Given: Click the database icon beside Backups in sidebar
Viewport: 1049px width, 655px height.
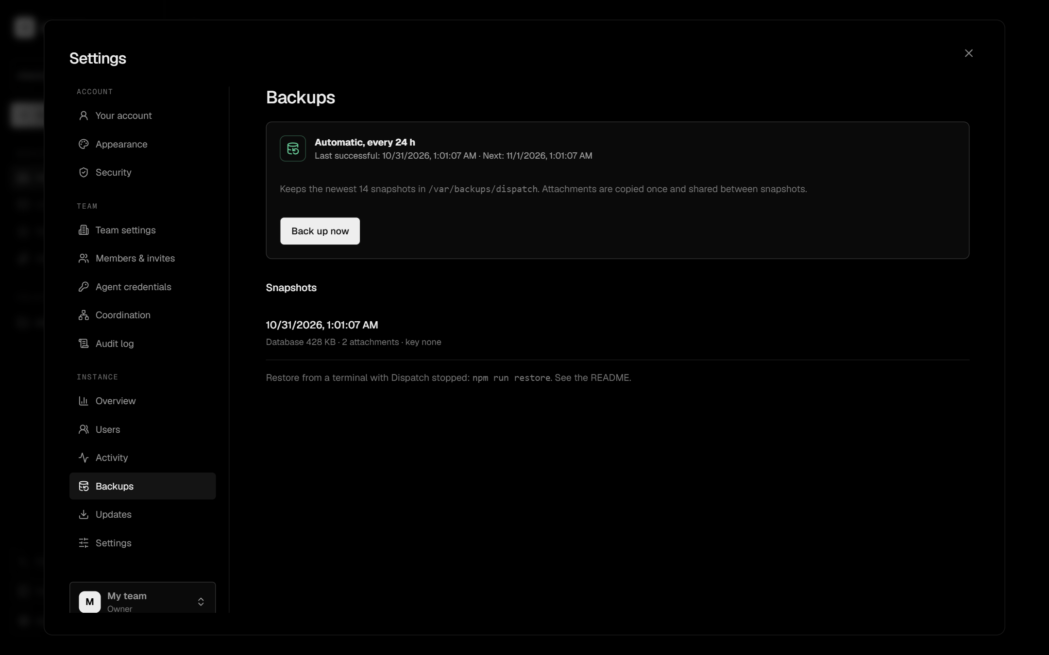Looking at the screenshot, I should click(84, 486).
